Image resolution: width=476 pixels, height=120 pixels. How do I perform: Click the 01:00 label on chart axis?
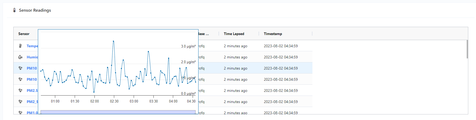point(55,101)
